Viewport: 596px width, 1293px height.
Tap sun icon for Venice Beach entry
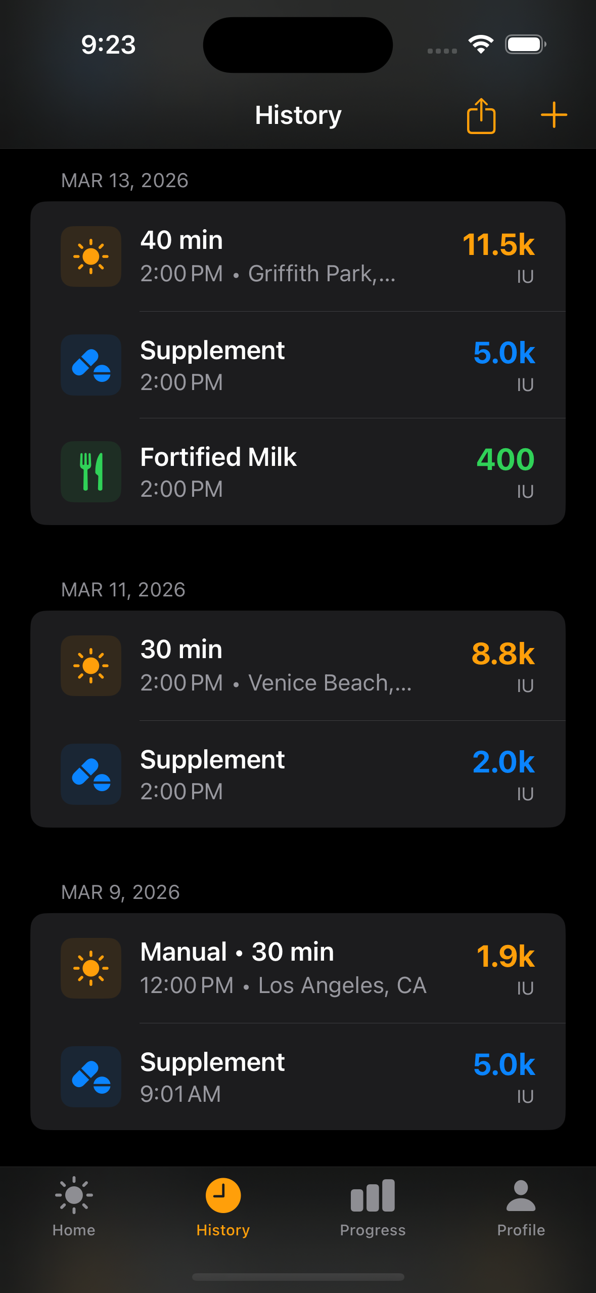pos(91,666)
